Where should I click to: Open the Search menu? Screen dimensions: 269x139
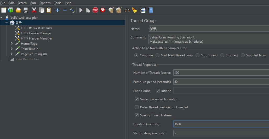[x=22, y=3]
